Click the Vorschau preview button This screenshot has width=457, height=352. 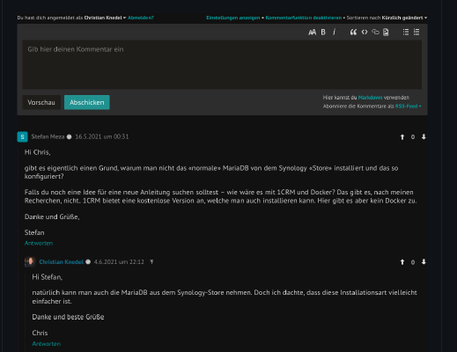point(41,102)
